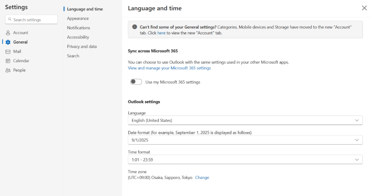Click the Account person icon
The image size is (371, 196).
(8, 33)
